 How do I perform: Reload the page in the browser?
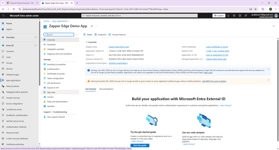tap(14, 9)
